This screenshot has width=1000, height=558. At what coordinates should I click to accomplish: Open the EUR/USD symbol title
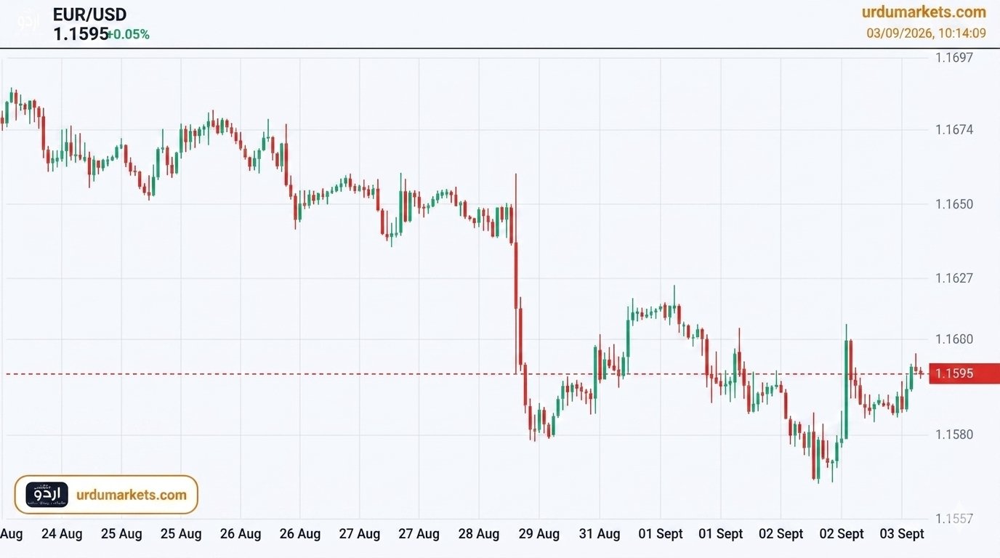point(89,14)
